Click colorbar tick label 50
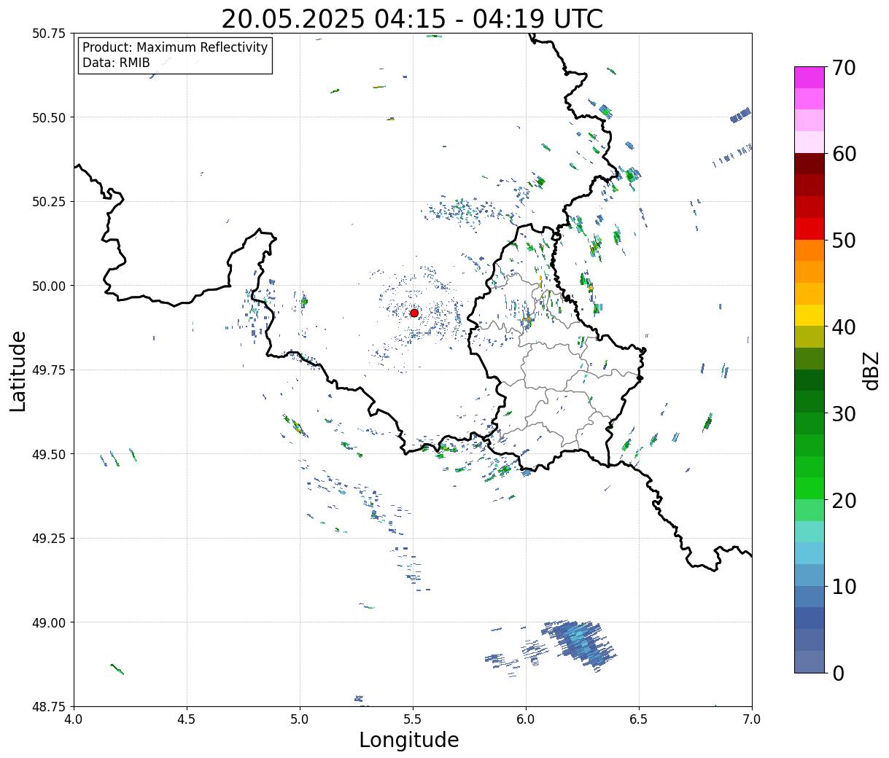Image resolution: width=889 pixels, height=758 pixels. click(x=844, y=241)
